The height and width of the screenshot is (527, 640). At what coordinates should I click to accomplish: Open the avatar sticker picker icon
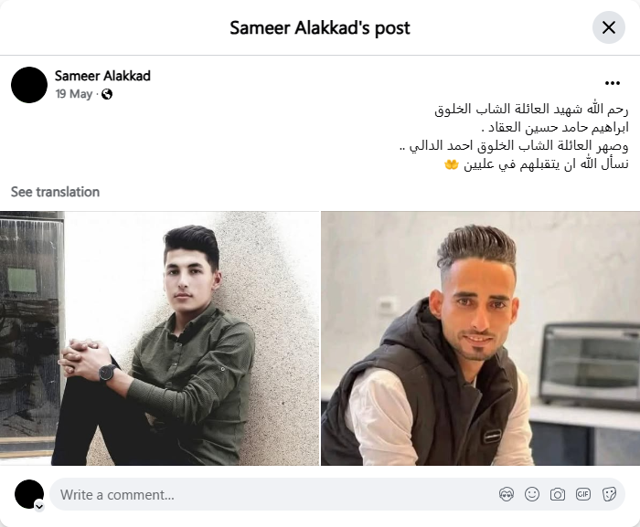coord(507,494)
